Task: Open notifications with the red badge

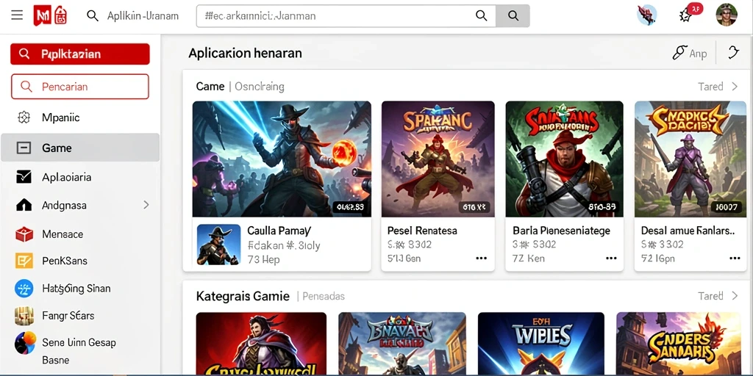Action: (689, 14)
